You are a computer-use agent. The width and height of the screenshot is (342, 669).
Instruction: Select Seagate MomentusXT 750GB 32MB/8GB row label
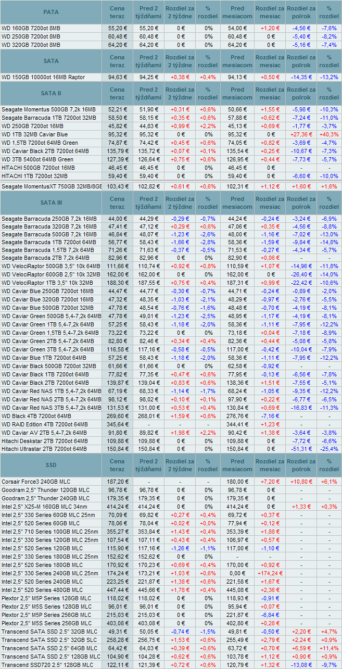pos(51,186)
